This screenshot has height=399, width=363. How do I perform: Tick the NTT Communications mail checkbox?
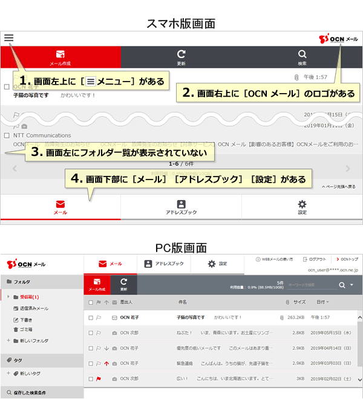[7, 135]
